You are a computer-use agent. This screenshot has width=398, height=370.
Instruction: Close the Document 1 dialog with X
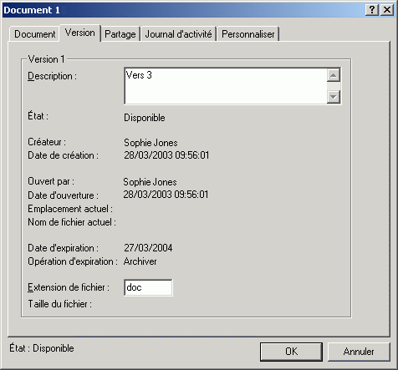387,10
